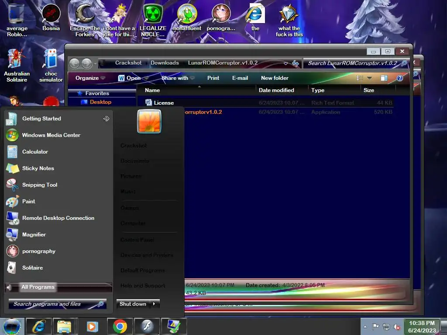
Task: Open Windows Media Center from Start menu
Action: tap(58, 135)
